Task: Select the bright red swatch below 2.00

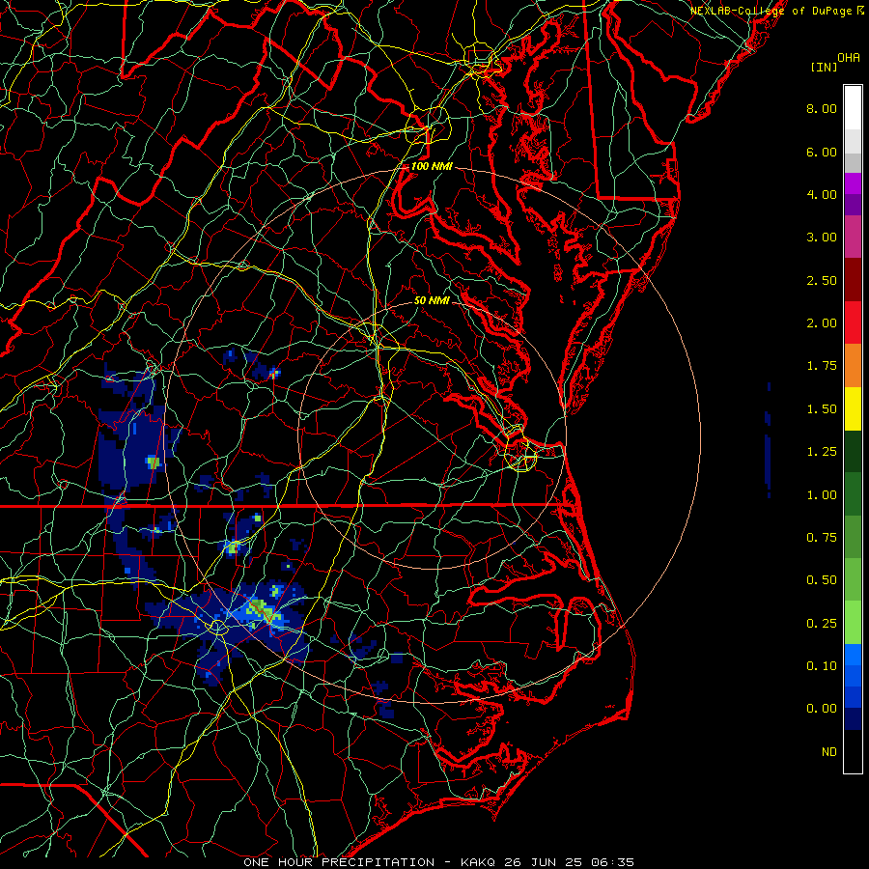Action: 853,322
